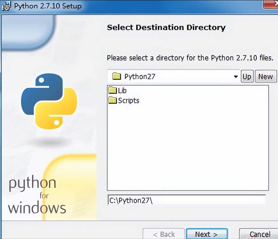This screenshot has width=278, height=239.
Task: Close the Python 2.7.10 Setup window
Action: 271,4
